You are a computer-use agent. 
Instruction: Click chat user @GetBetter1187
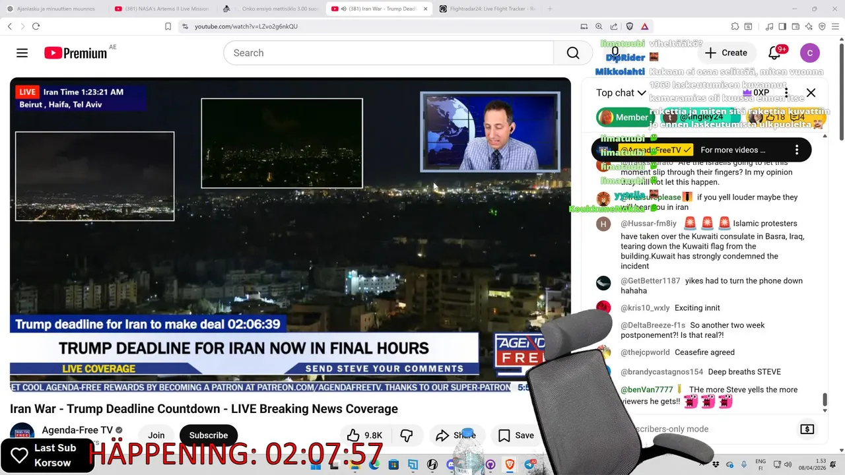(650, 281)
